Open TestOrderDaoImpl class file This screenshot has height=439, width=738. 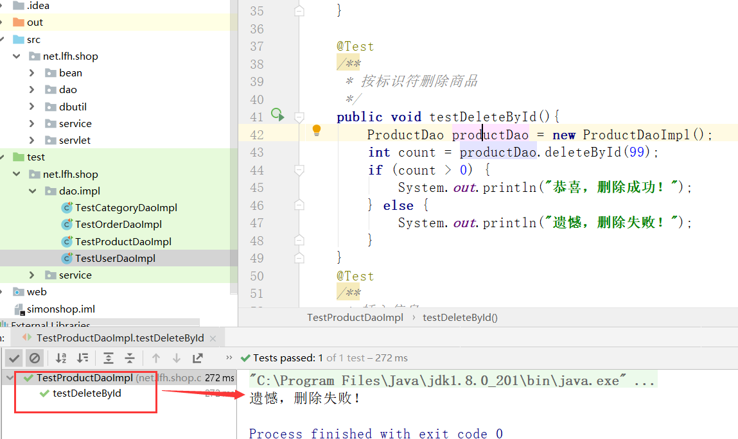tap(119, 225)
